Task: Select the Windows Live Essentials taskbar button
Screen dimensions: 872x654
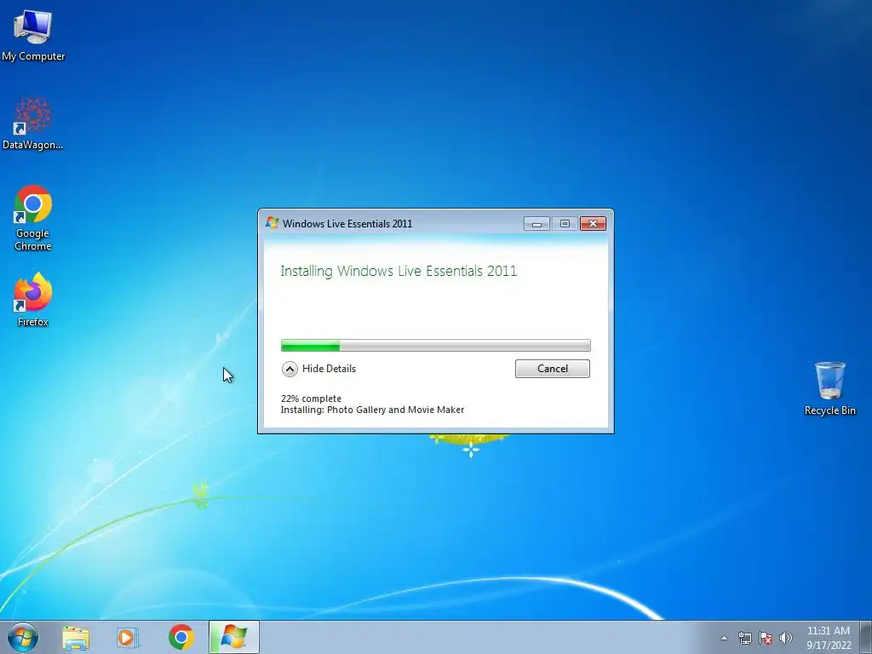Action: pos(233,637)
